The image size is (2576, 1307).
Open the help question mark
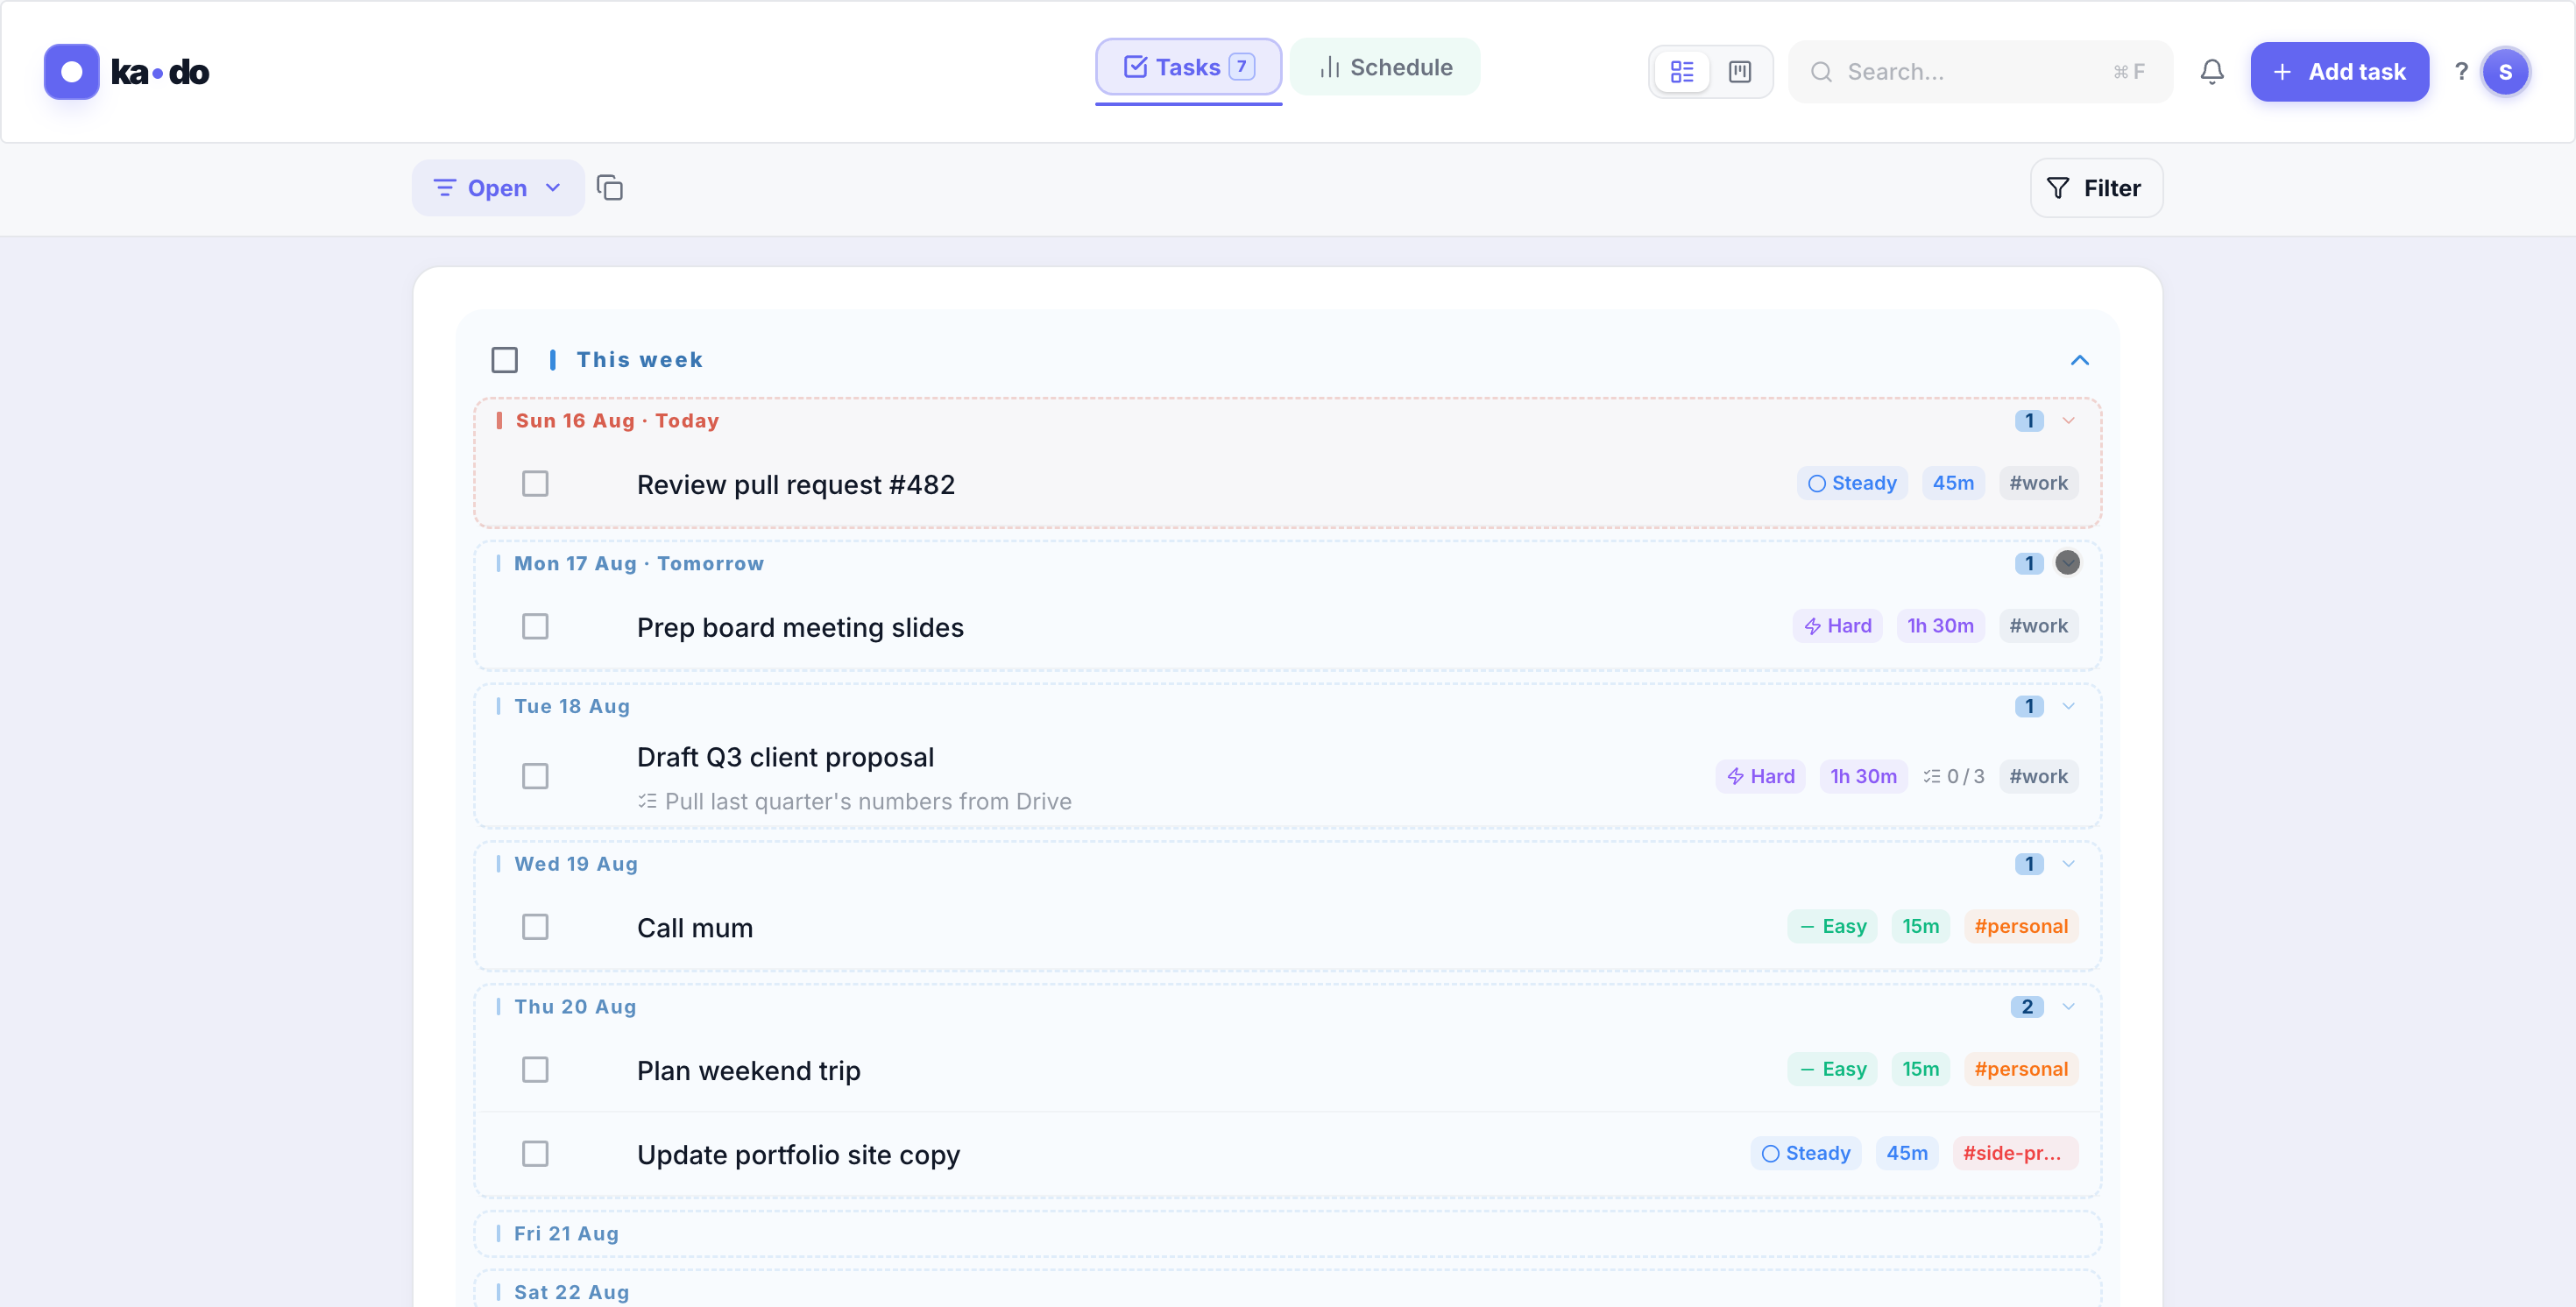coord(2461,72)
